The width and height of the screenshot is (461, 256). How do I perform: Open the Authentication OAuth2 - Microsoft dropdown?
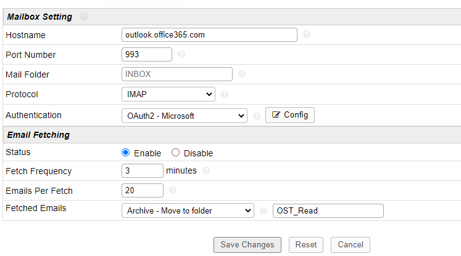185,116
